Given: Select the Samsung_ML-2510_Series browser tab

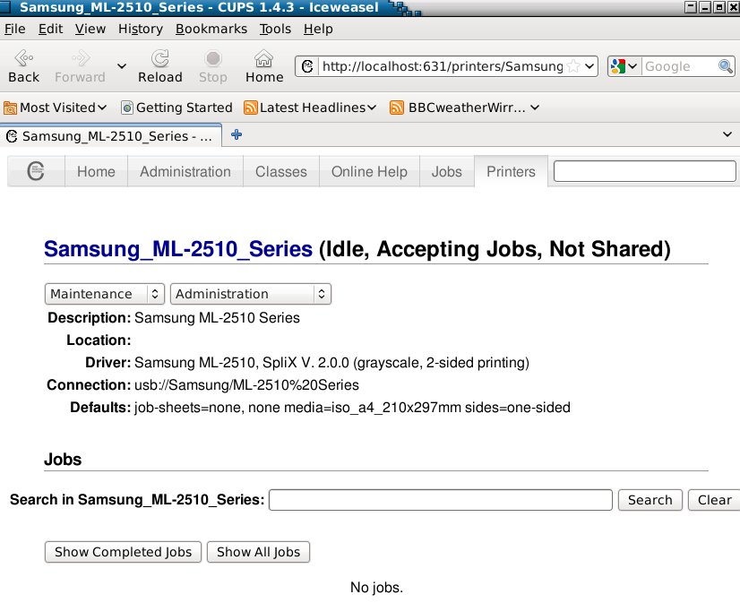Looking at the screenshot, I should 110,136.
